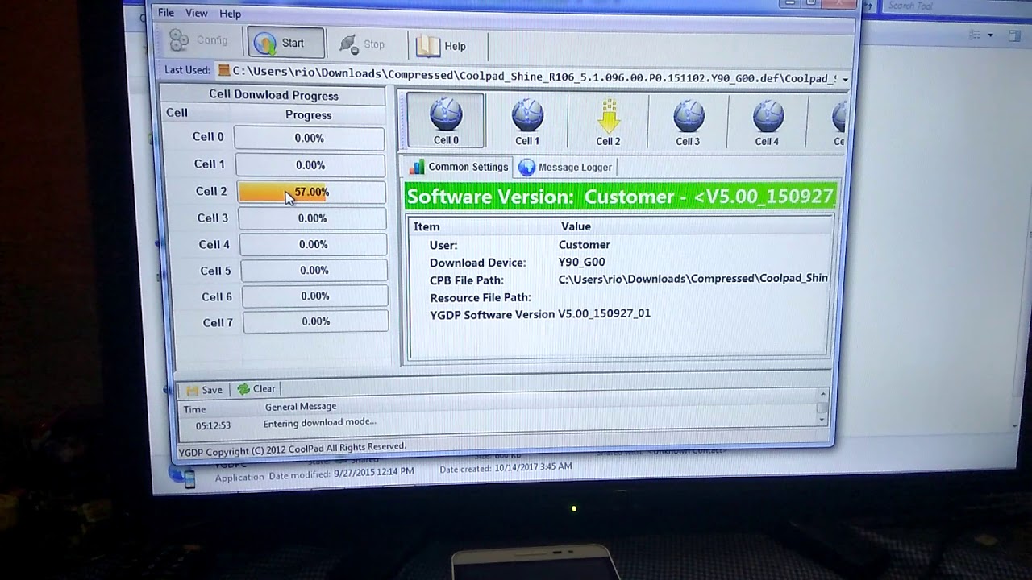Click the Time column header in log
Screen dimensions: 1032x580
[x=194, y=409]
